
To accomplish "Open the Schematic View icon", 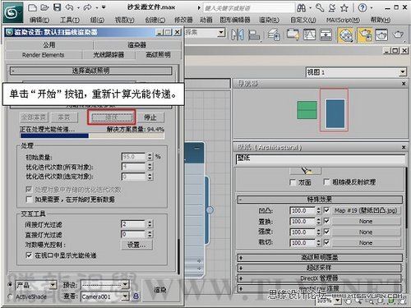I will pyautogui.click(x=326, y=34).
